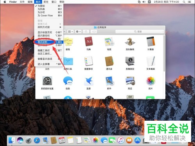Click the volume icon in the menu bar
The width and height of the screenshot is (195, 146).
tap(144, 2)
